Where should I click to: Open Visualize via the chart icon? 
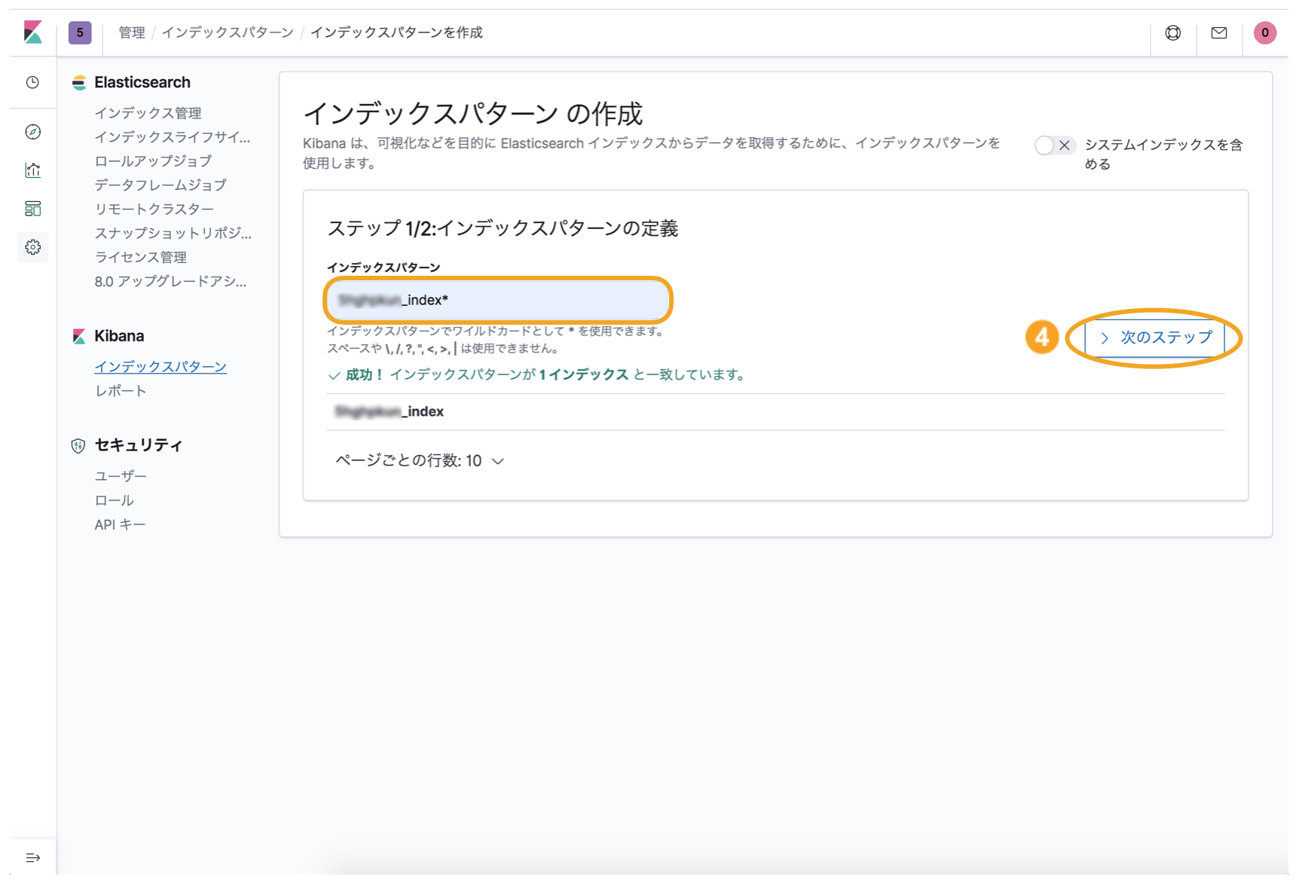coord(32,170)
